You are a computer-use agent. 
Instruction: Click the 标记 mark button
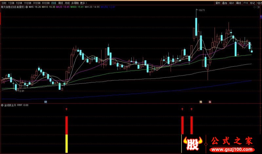click(x=252, y=3)
